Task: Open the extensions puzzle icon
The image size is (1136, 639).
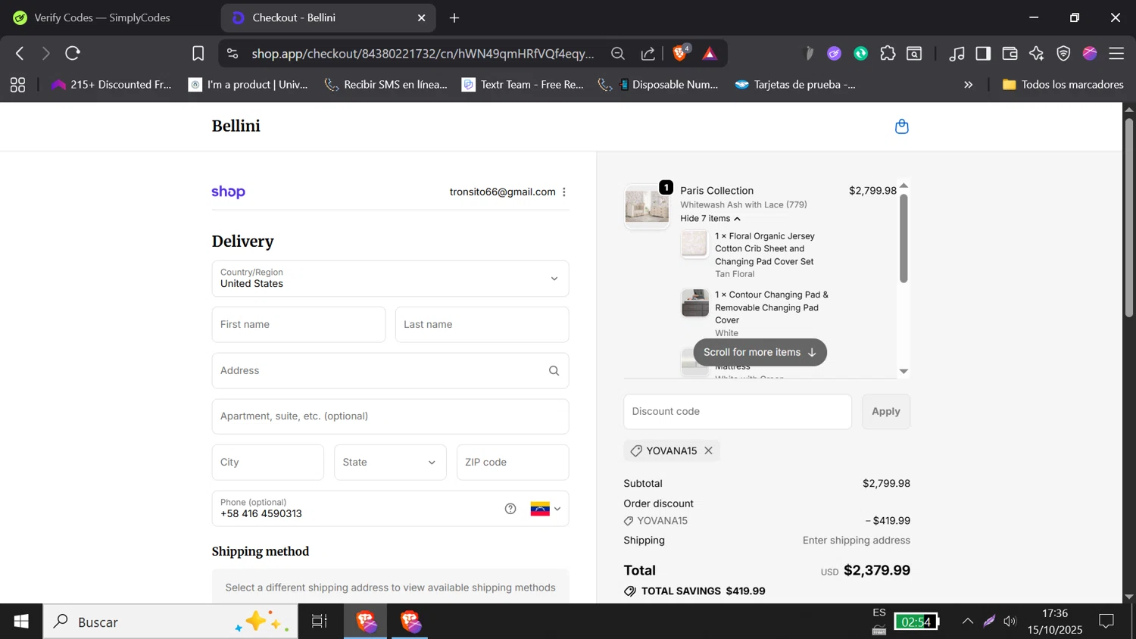Action: [x=888, y=53]
